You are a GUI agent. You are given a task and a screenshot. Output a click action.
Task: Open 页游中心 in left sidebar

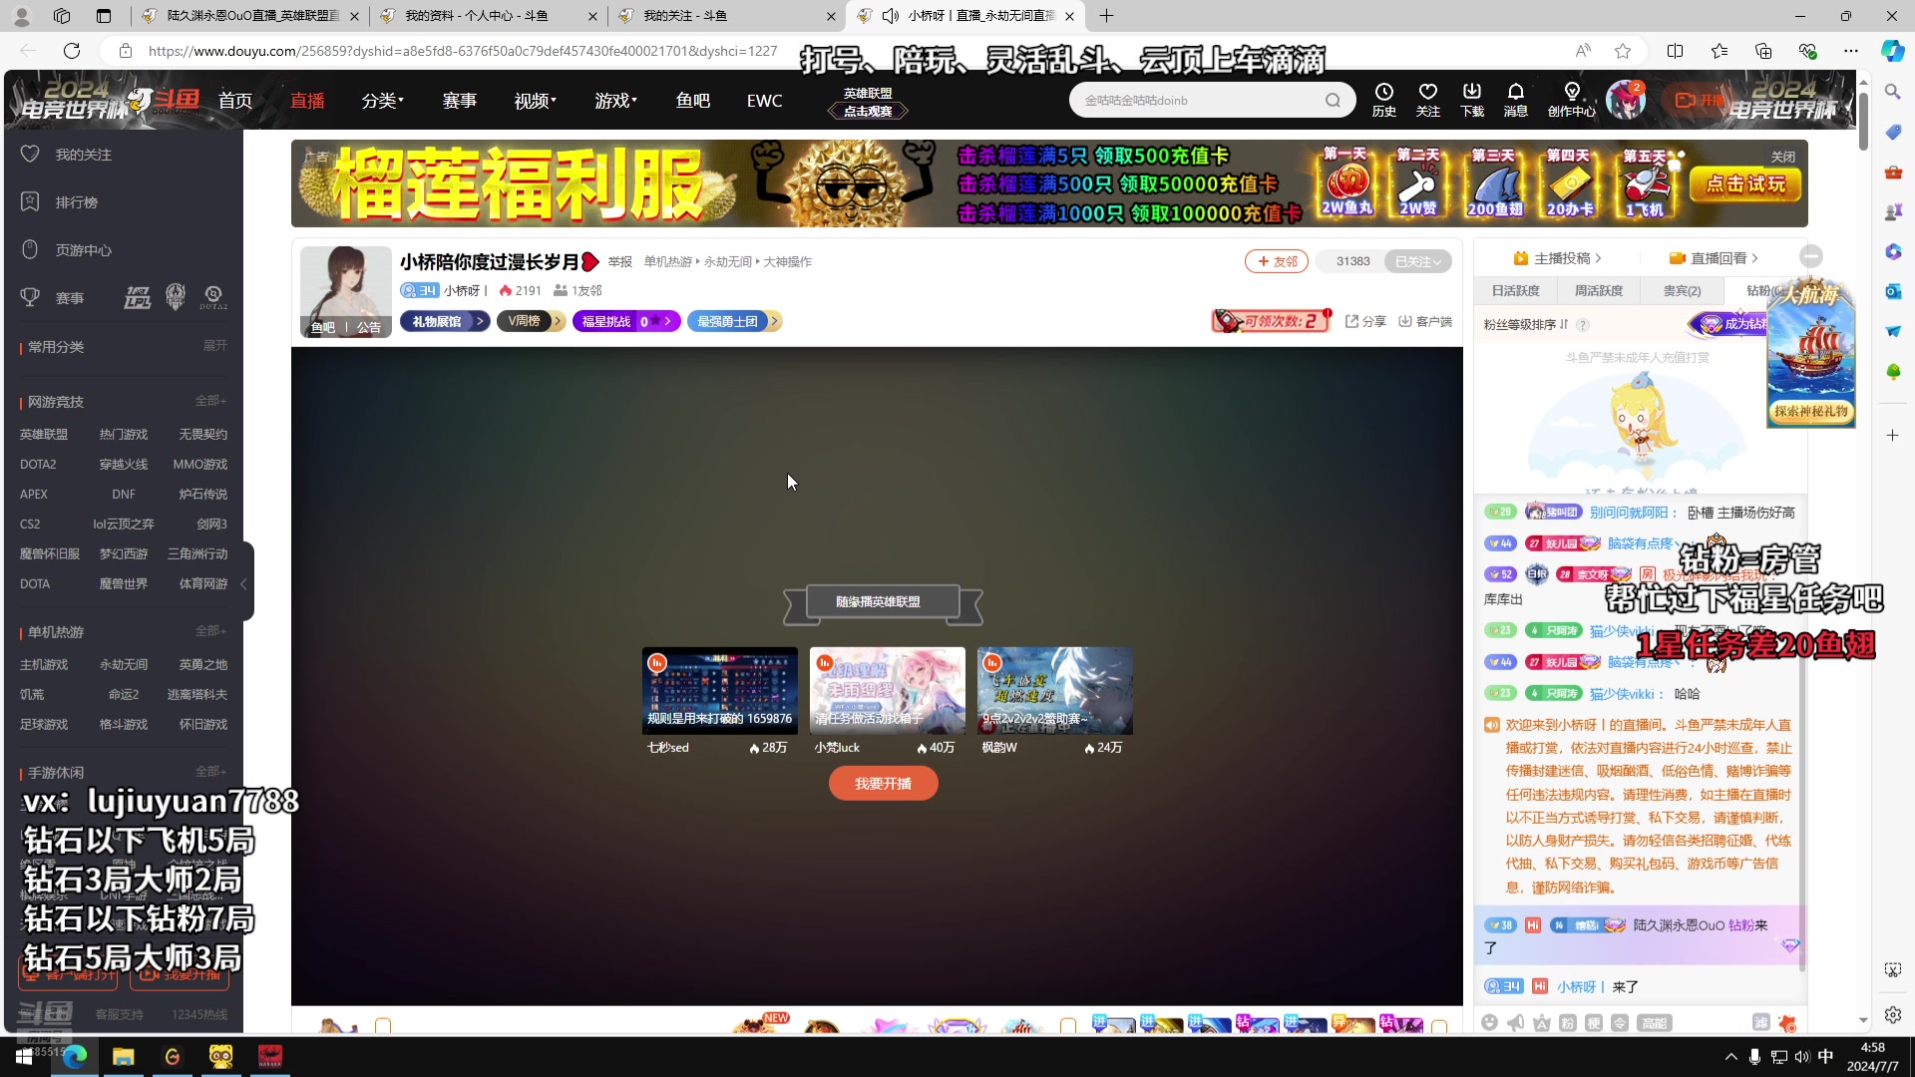click(x=67, y=249)
